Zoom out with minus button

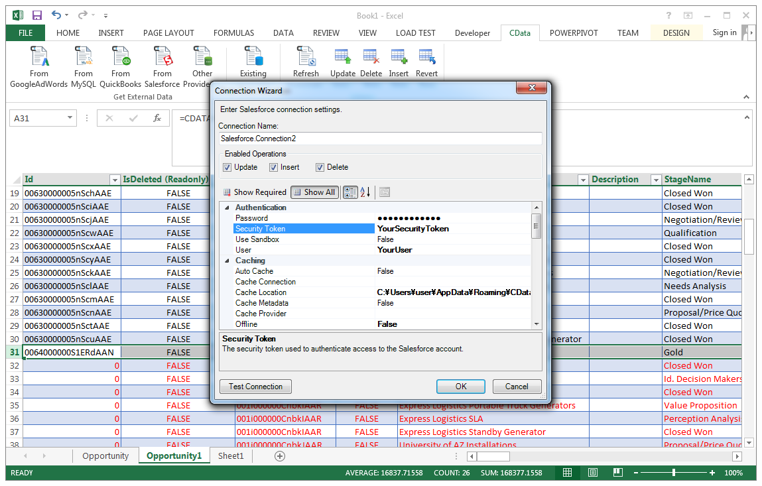(635, 473)
